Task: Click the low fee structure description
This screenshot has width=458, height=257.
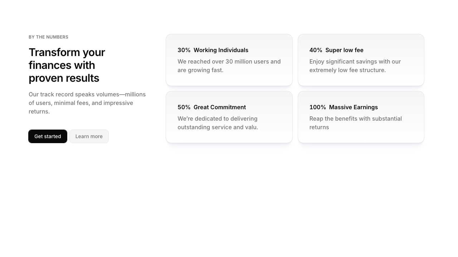Action: click(355, 66)
